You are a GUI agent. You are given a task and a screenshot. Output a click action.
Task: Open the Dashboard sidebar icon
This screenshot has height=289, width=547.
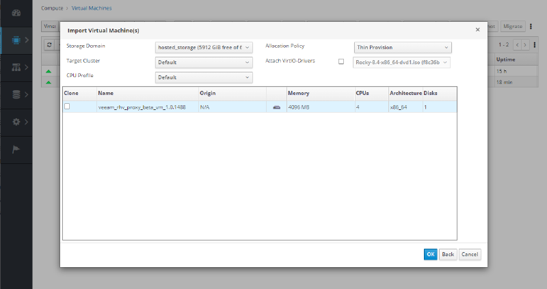16,13
